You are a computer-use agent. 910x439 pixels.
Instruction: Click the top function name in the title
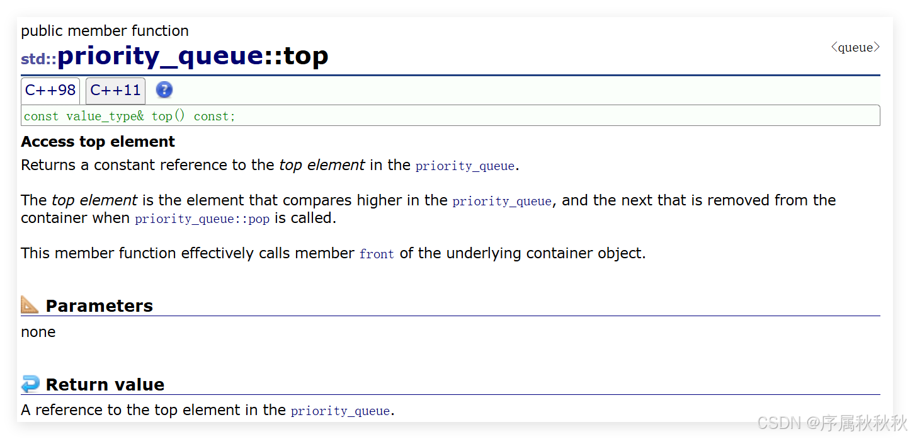tap(305, 57)
